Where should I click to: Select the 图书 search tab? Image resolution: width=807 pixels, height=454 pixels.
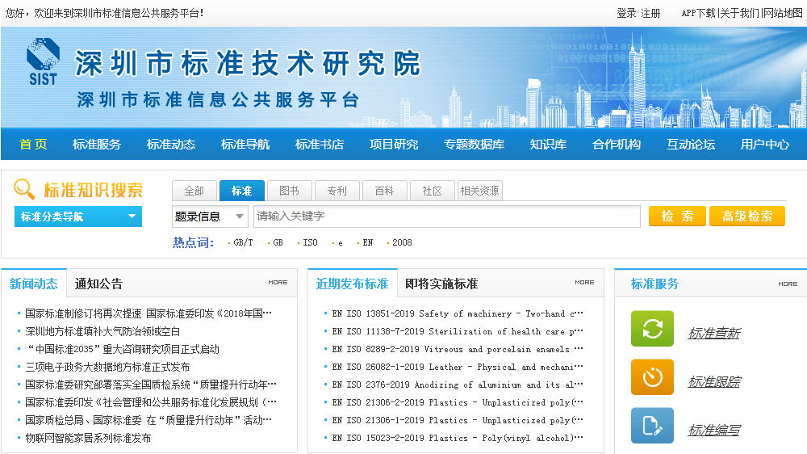pyautogui.click(x=289, y=191)
